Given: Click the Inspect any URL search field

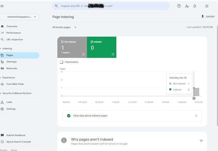Looking at the screenshot, I should pyautogui.click(x=111, y=6).
